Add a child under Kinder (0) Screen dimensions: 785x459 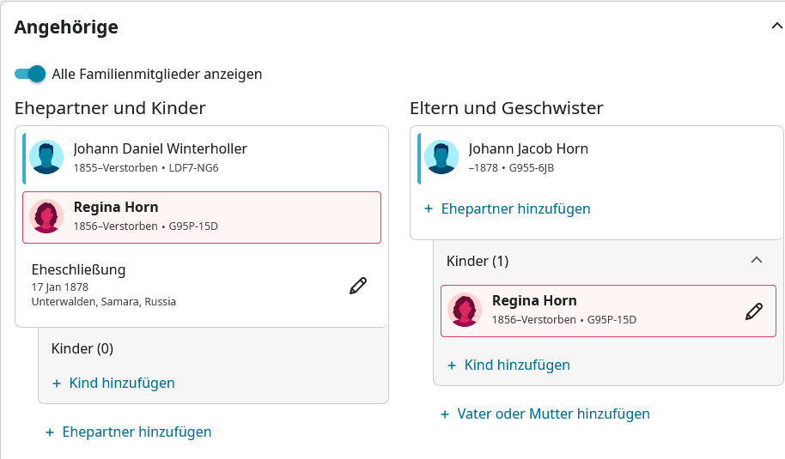[x=113, y=383]
